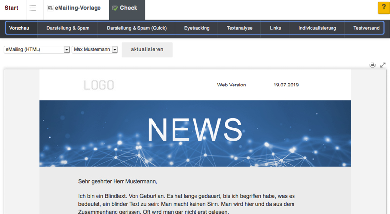Screen dimensions: 390x214
Task: Open the list overview icon beside Start
Action: point(33,8)
